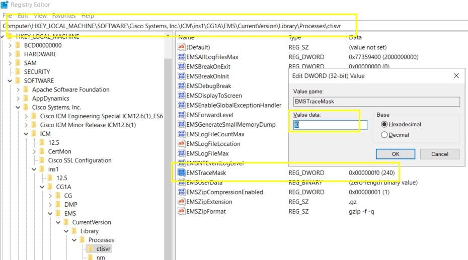Click the Value data input field

click(x=330, y=125)
